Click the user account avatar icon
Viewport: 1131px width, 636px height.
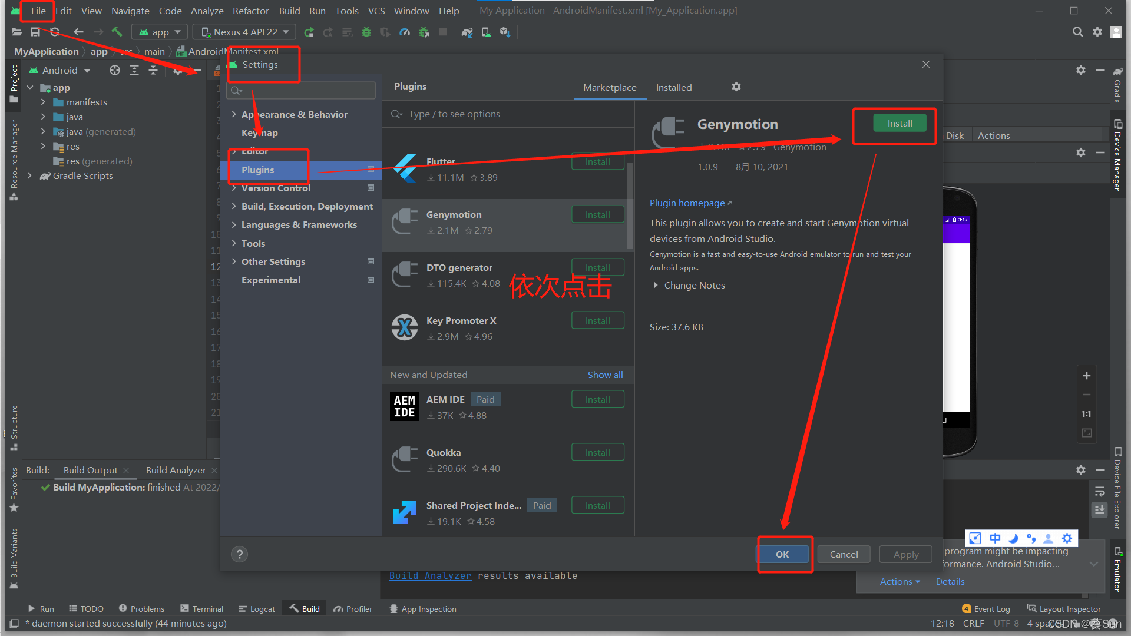tap(1116, 32)
